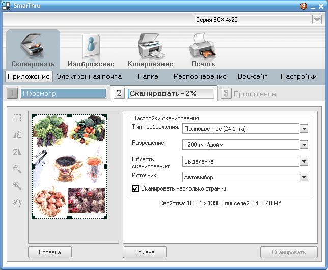This screenshot has width=328, height=270.
Task: Click the Полноцветное (24 бита) combo field
Action: [241, 129]
